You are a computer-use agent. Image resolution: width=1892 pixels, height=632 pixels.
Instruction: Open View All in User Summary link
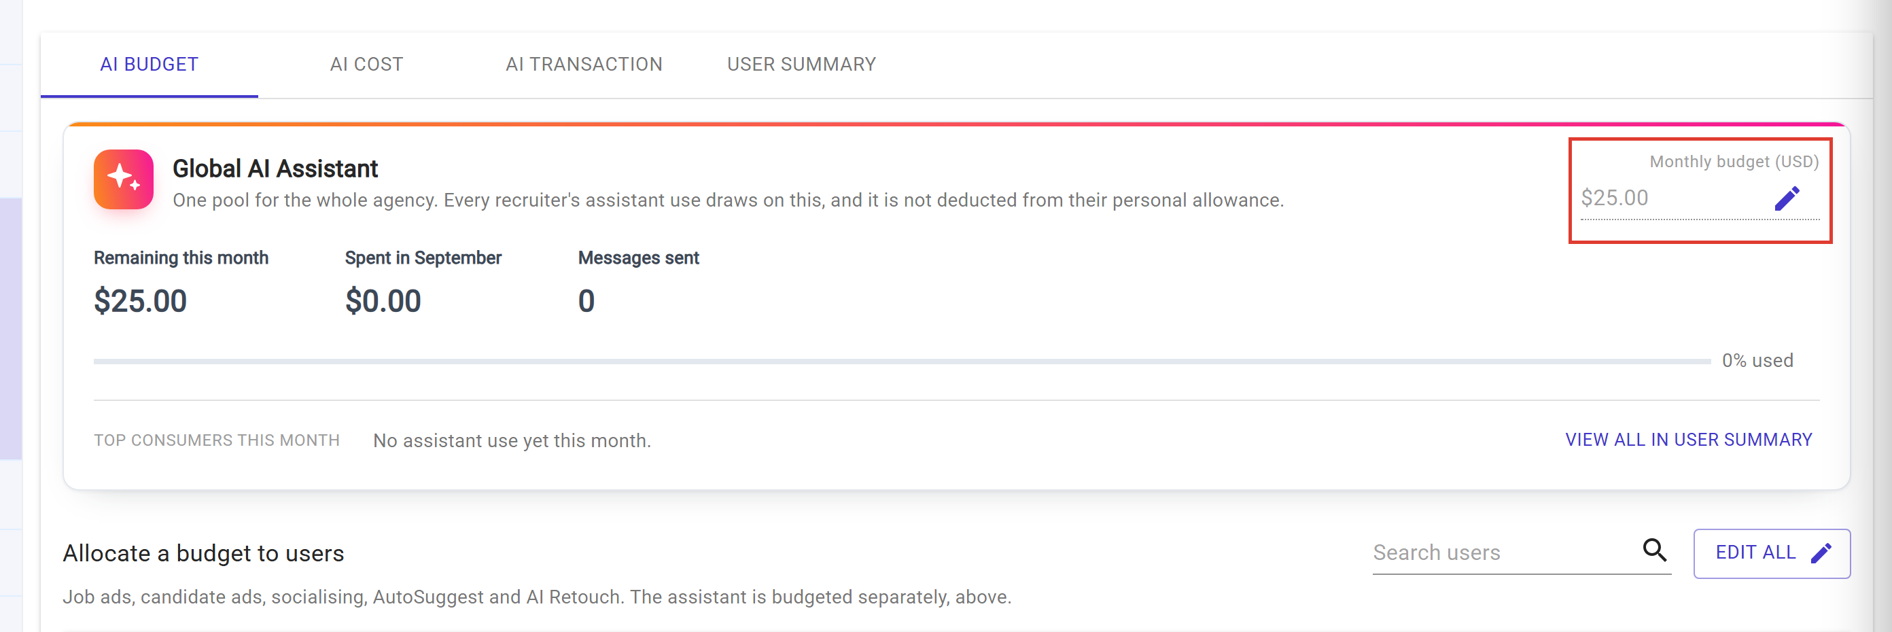click(x=1688, y=440)
